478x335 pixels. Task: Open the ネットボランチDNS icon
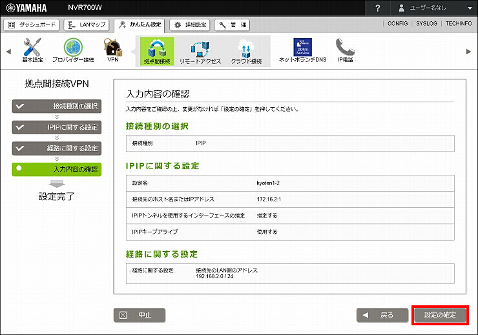click(302, 50)
